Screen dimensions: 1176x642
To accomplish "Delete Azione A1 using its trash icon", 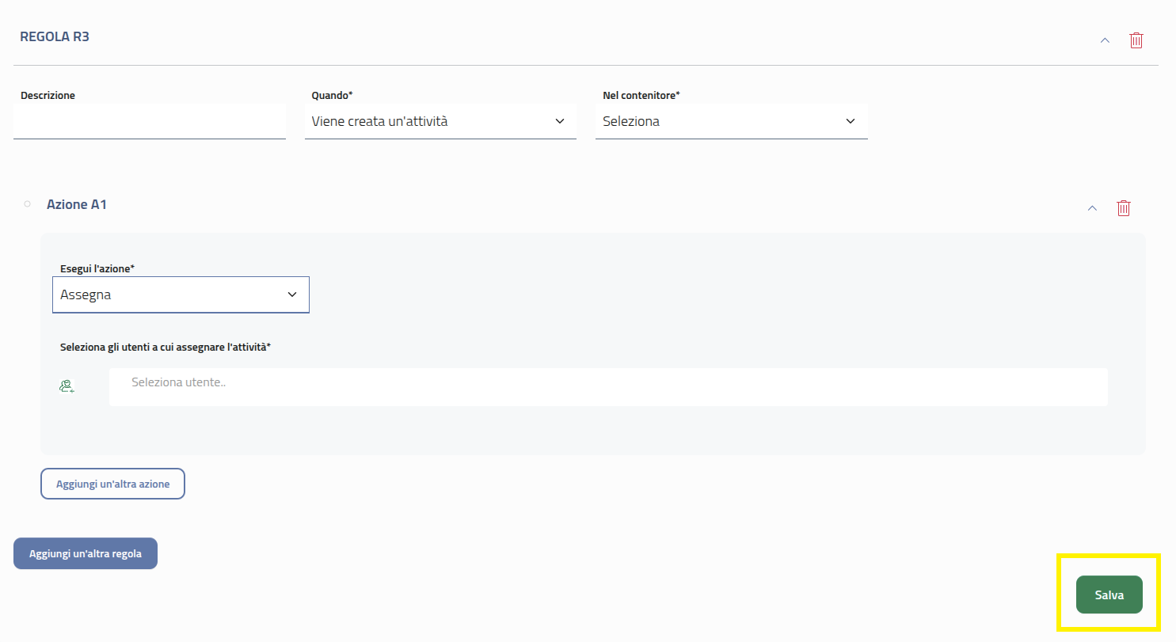I will point(1123,208).
